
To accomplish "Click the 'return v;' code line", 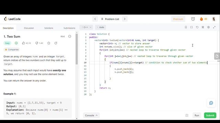I will click(x=105, y=88).
